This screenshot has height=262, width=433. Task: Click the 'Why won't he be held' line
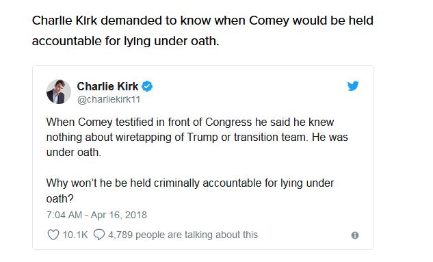pos(190,183)
